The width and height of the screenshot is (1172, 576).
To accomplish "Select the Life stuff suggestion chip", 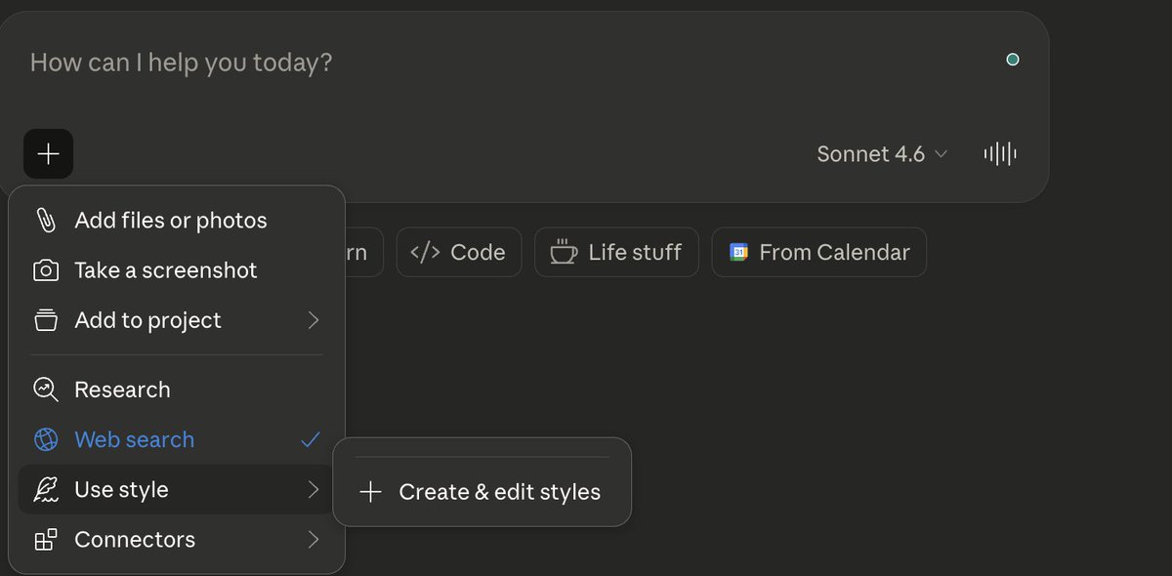I will point(616,252).
